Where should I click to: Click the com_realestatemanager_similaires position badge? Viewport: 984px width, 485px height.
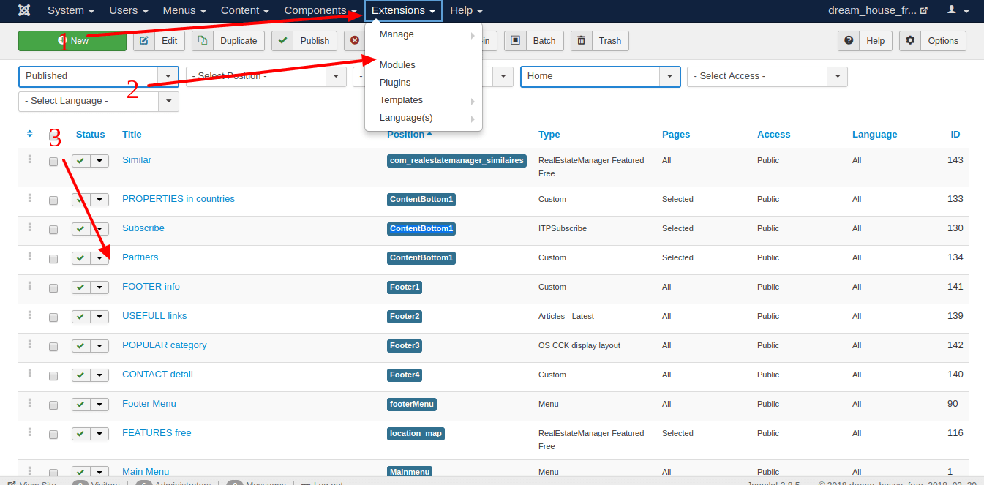click(457, 160)
